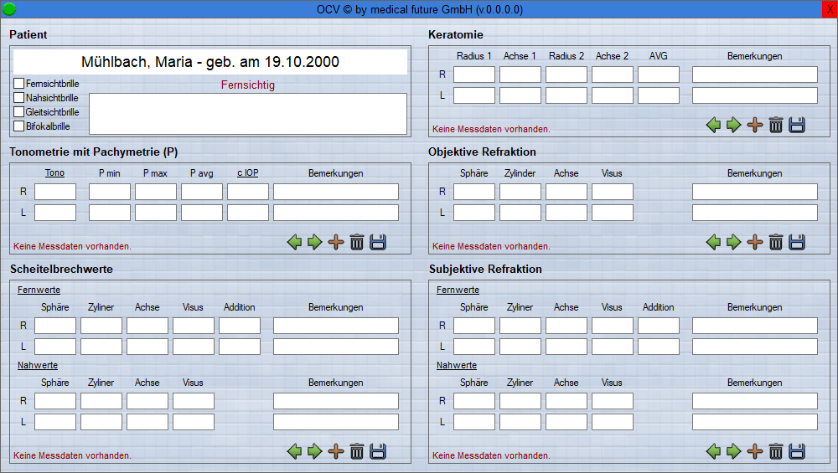Click the underlined c IOP header
The image size is (838, 473).
(x=247, y=173)
